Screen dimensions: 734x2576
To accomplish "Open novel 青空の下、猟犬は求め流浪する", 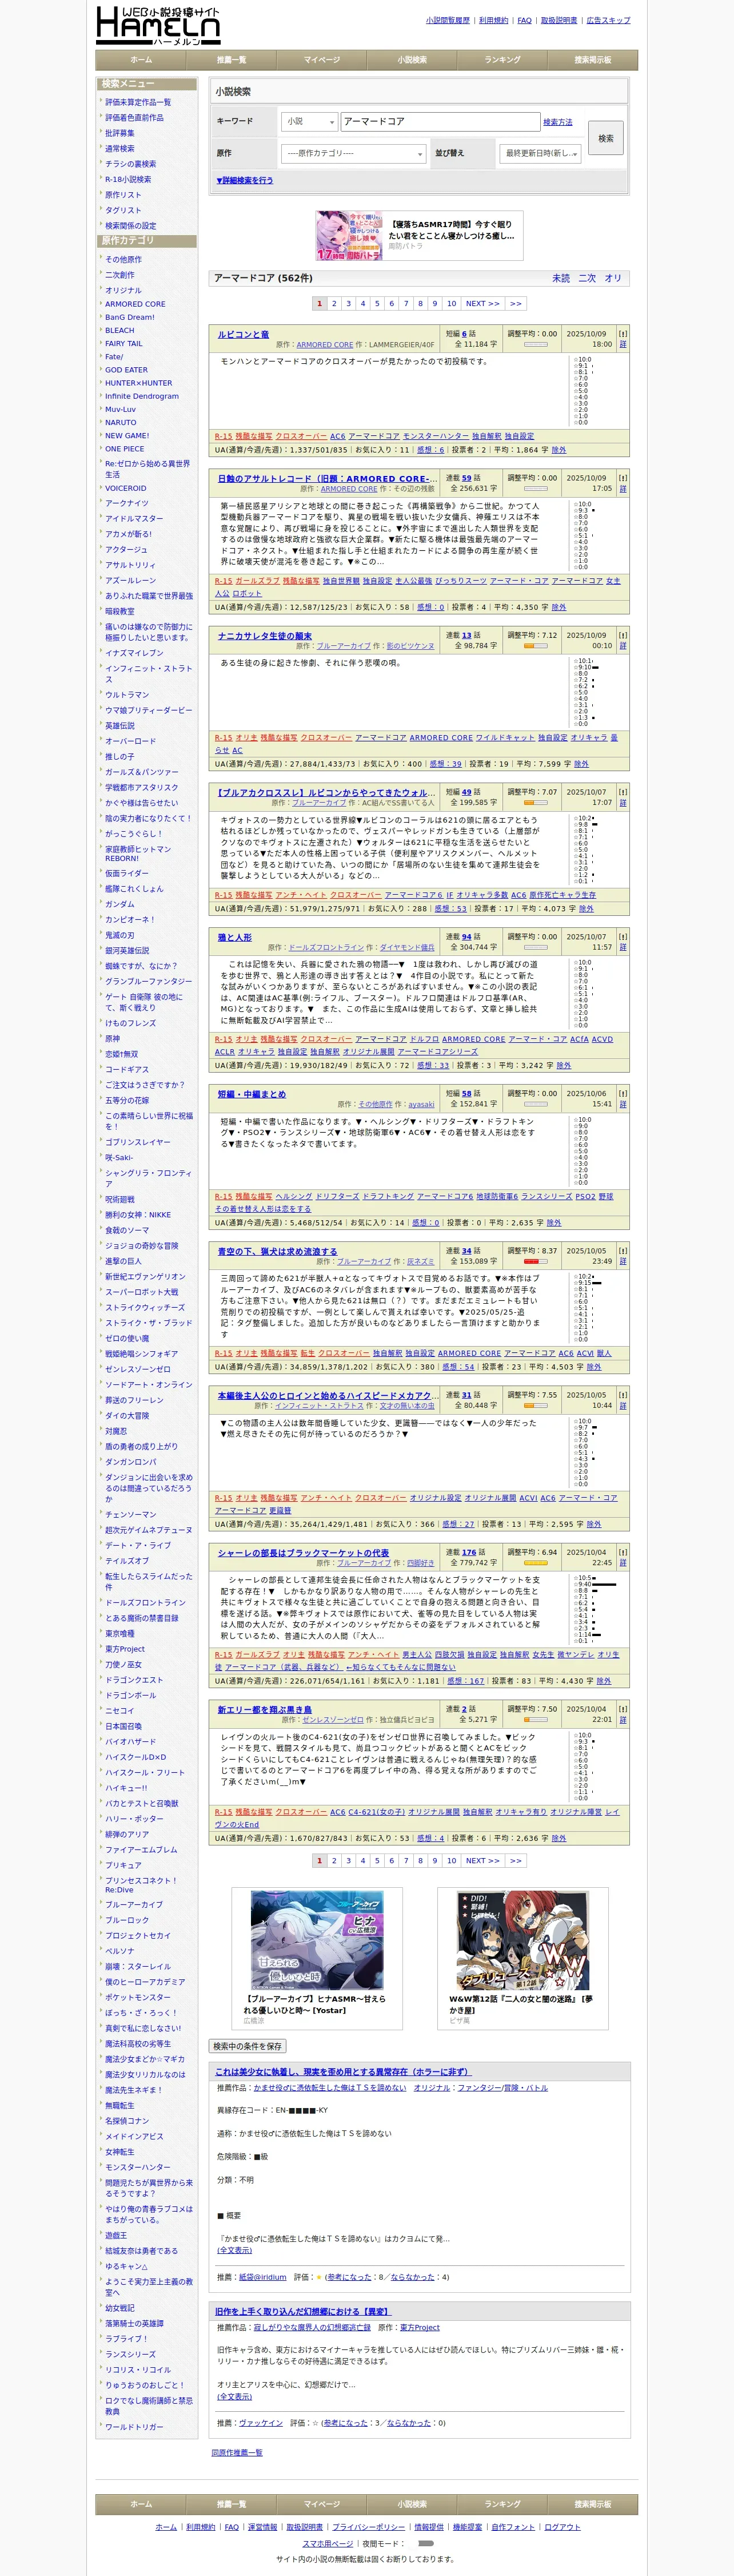I will 278,1251.
